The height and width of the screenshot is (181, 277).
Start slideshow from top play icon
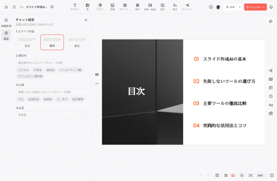tap(211, 7)
